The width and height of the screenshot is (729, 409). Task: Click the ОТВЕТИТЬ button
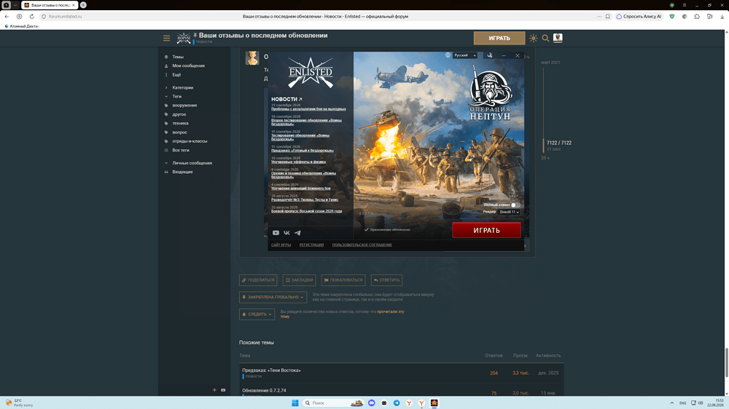[x=386, y=280]
